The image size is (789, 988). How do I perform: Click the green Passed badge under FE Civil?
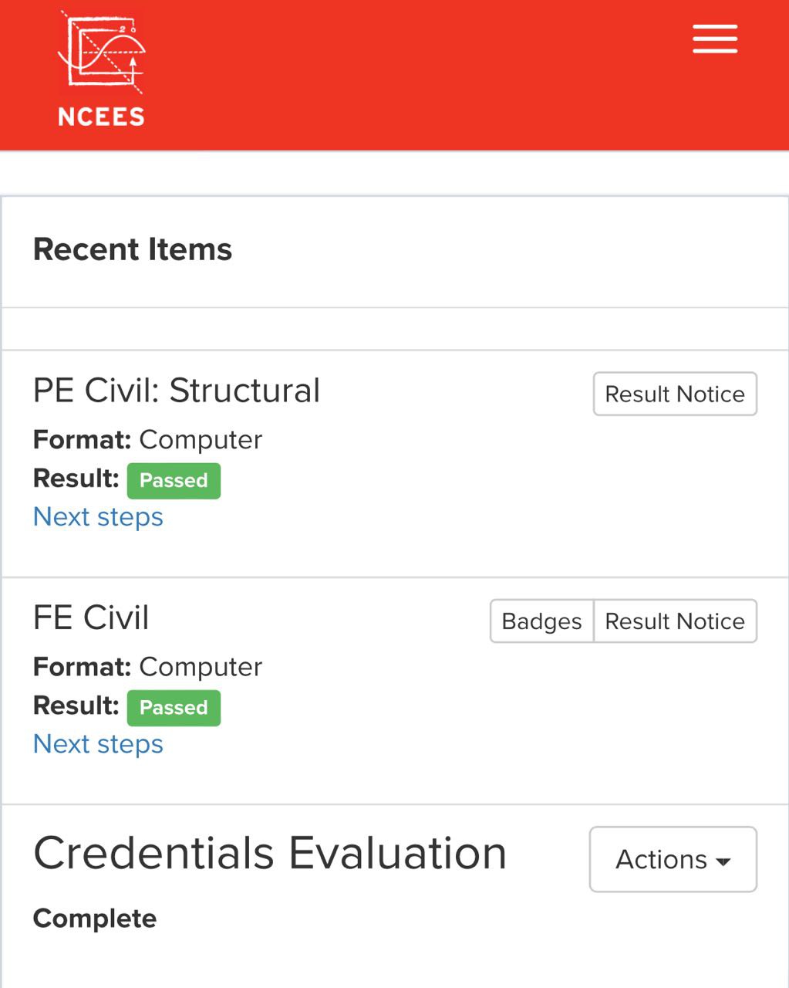tap(174, 708)
